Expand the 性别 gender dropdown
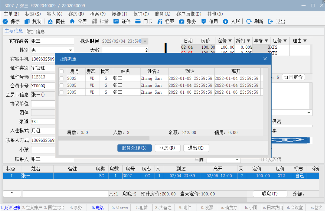The image size is (325, 211). pos(71,50)
